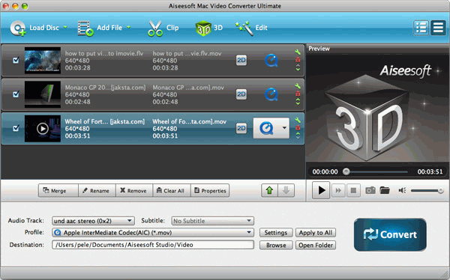Mute audio with the speaker icon
Image resolution: width=450 pixels, height=280 pixels.
click(402, 190)
